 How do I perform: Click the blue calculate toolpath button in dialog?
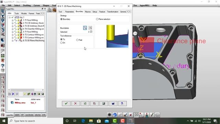pos(113,103)
